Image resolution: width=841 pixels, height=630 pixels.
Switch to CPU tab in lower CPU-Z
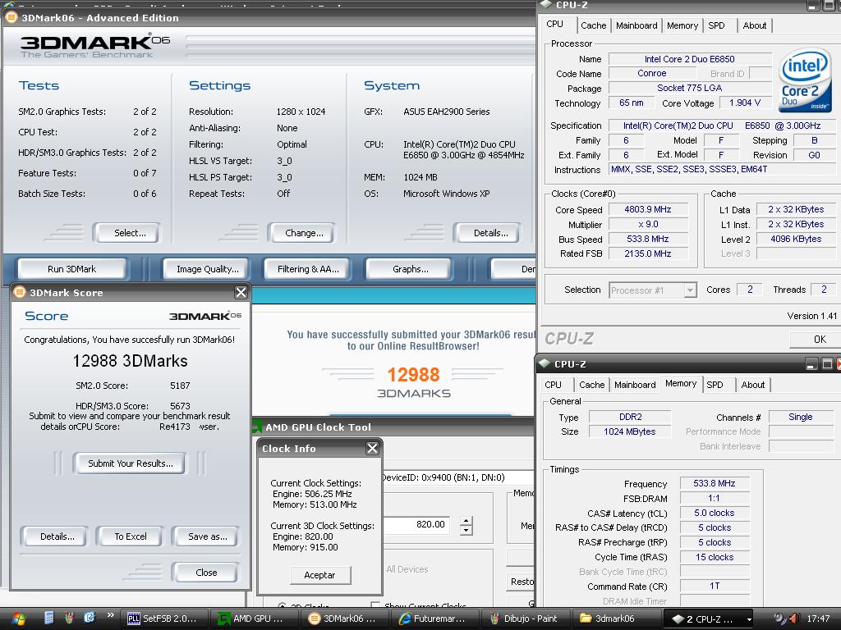tap(553, 385)
